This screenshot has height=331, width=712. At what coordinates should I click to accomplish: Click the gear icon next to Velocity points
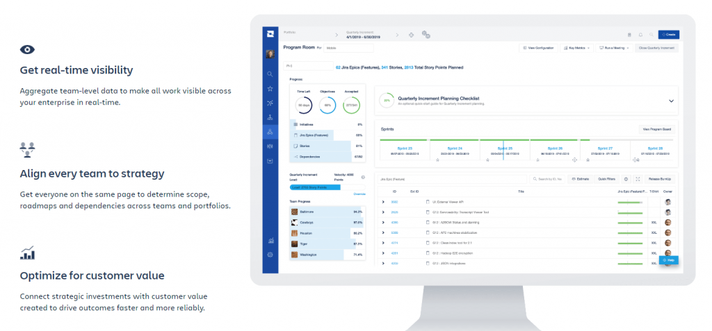tap(363, 178)
